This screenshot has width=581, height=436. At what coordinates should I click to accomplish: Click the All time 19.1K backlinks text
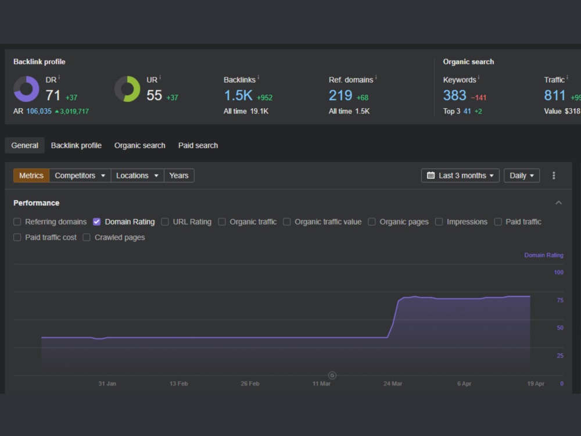pos(246,111)
